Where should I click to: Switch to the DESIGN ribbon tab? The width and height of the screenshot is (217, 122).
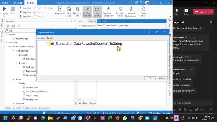point(18,3)
